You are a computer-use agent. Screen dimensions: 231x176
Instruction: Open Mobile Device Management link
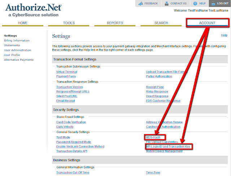click(x=164, y=151)
